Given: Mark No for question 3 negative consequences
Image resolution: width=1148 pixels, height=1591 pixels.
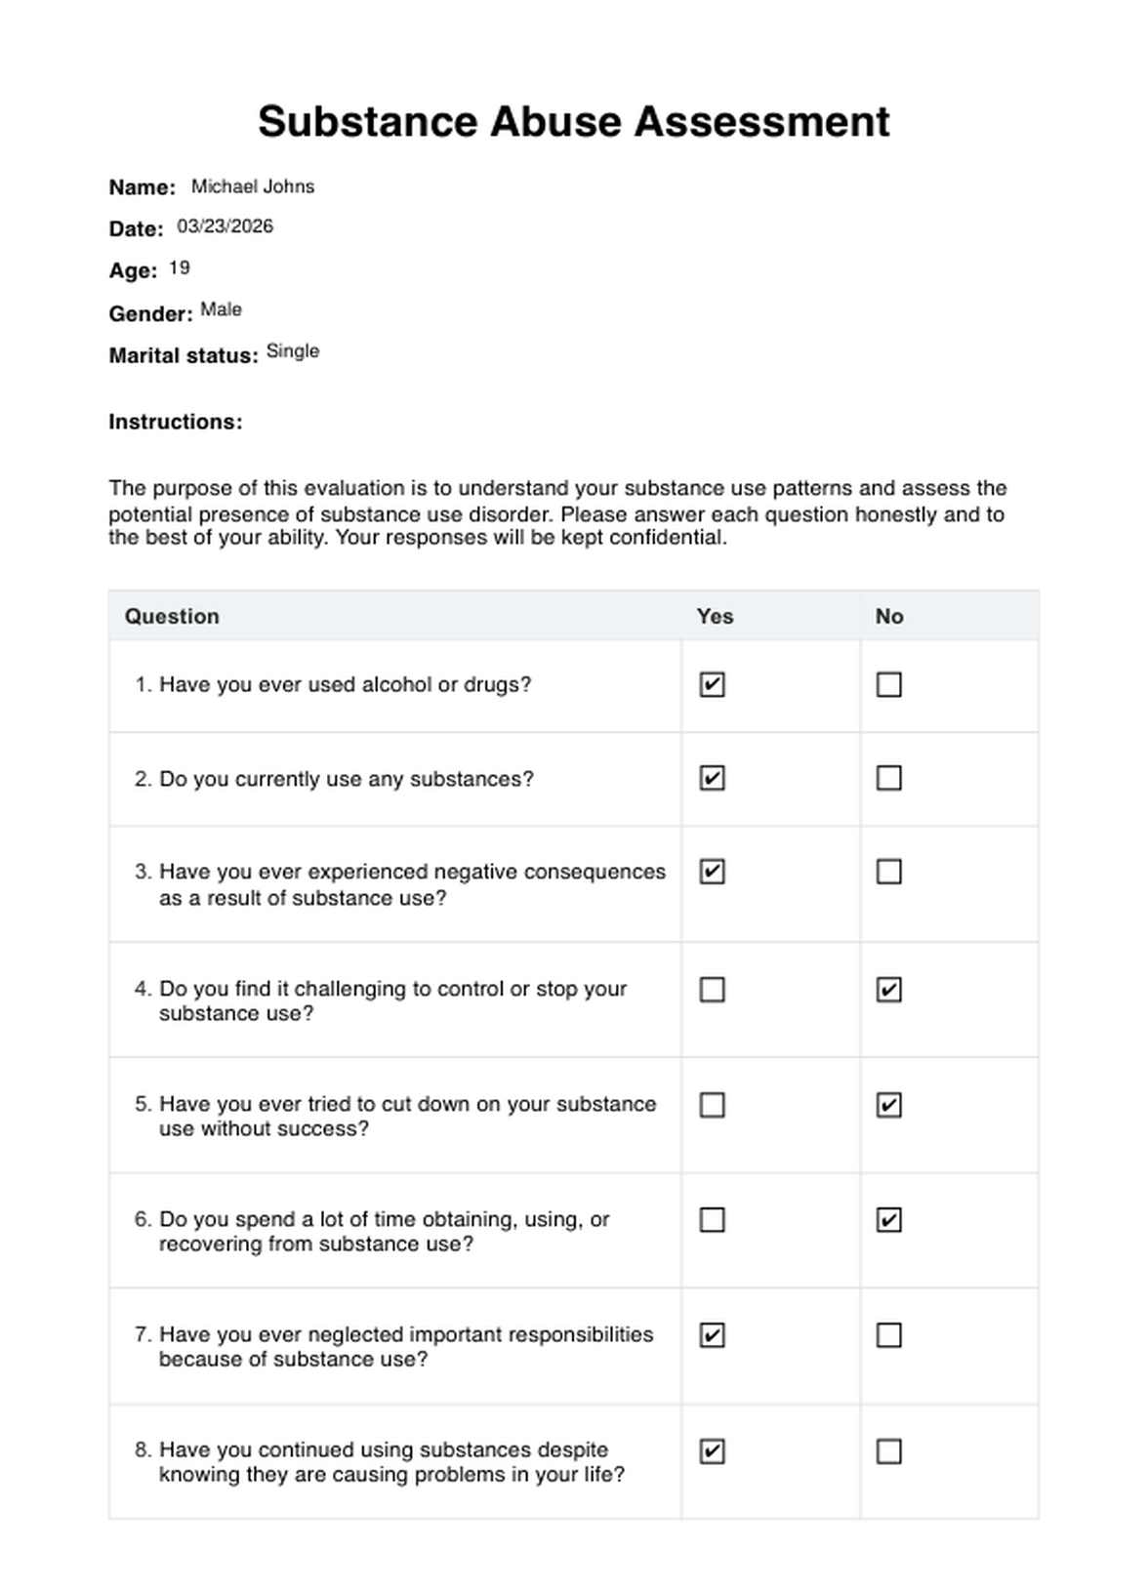Looking at the screenshot, I should click(x=888, y=872).
